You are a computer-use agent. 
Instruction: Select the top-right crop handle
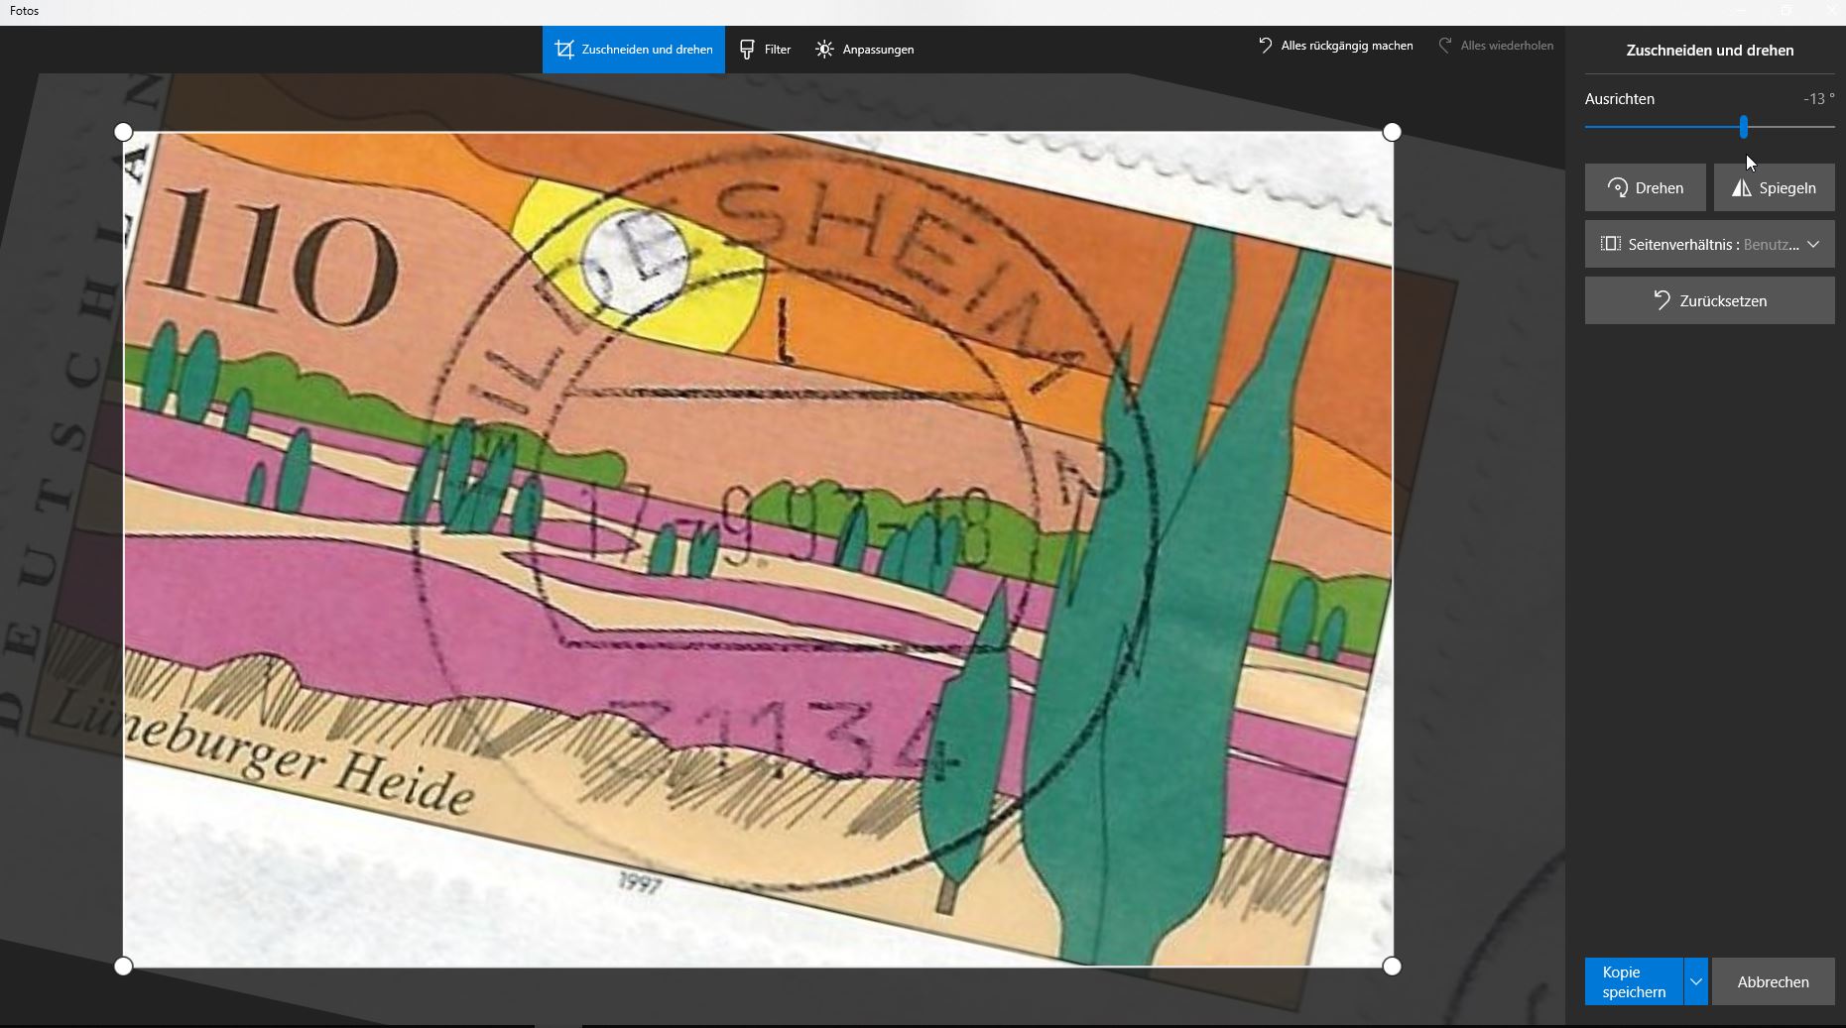[x=1392, y=132]
